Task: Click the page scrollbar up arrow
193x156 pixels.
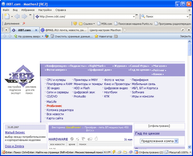Action: [x=189, y=41]
